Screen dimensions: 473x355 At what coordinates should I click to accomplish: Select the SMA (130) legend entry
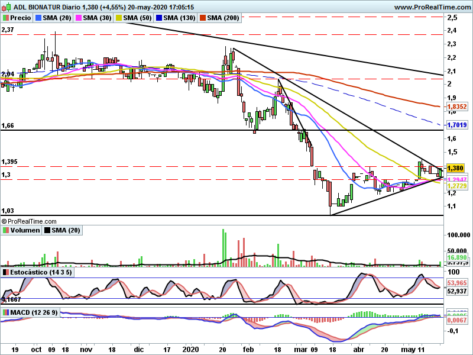[x=175, y=18]
